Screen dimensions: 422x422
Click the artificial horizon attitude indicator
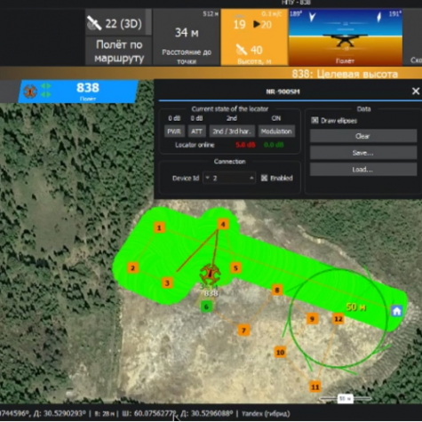[x=346, y=37]
